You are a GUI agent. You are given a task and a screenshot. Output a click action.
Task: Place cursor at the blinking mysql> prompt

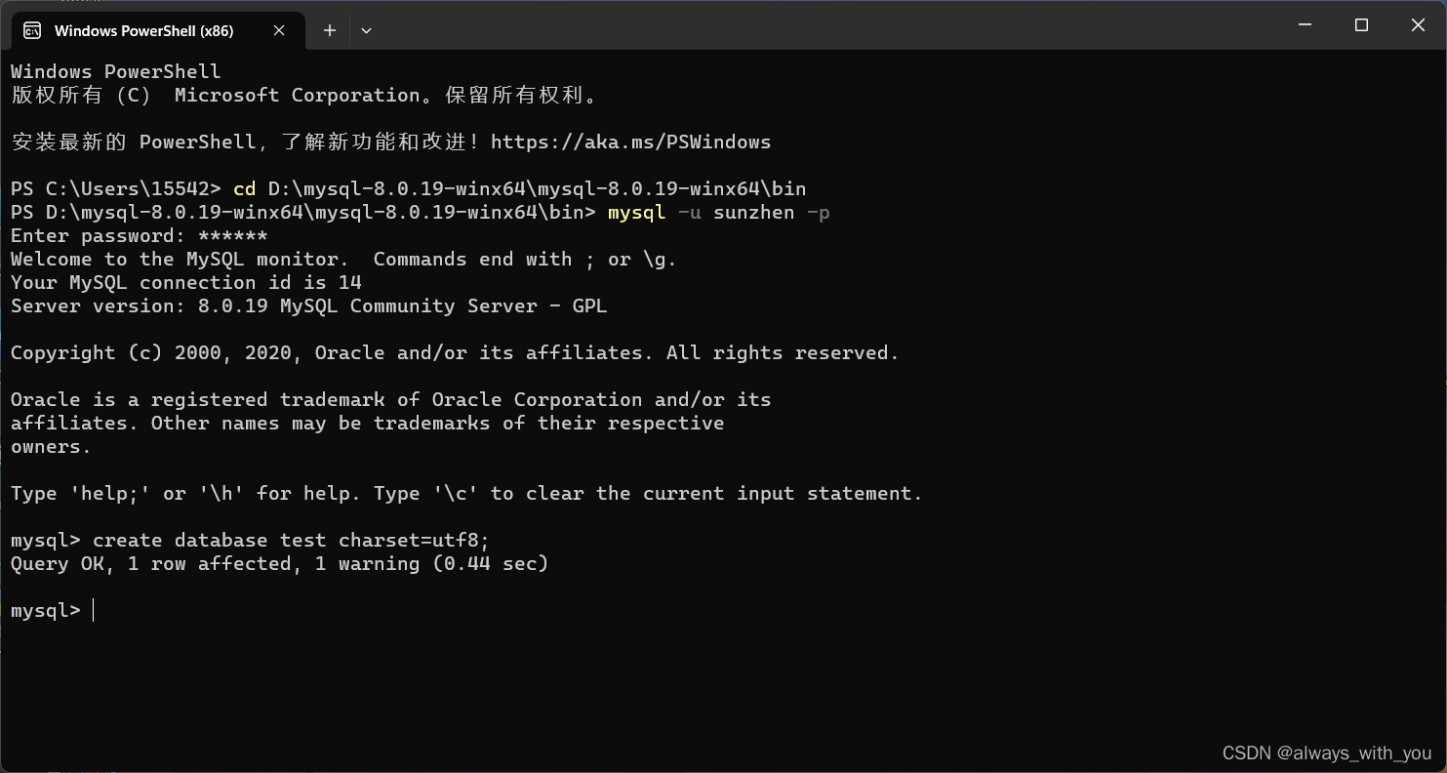(93, 610)
